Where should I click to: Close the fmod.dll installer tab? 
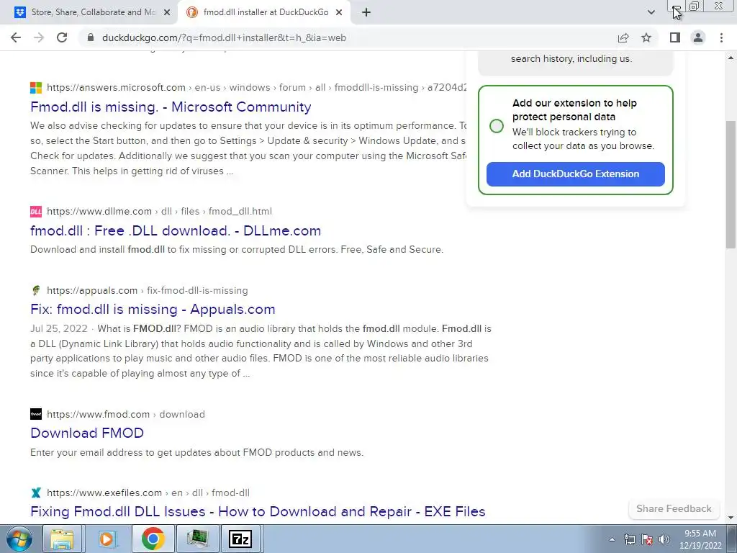point(339,13)
